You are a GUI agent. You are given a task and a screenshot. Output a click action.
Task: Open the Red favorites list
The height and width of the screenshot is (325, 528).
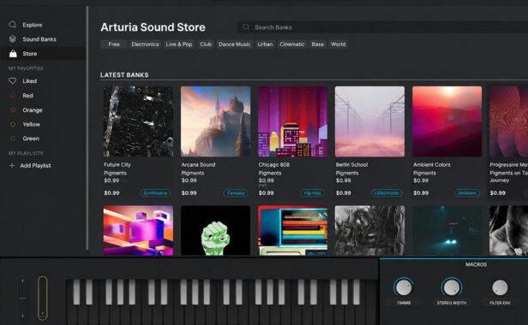(x=27, y=96)
